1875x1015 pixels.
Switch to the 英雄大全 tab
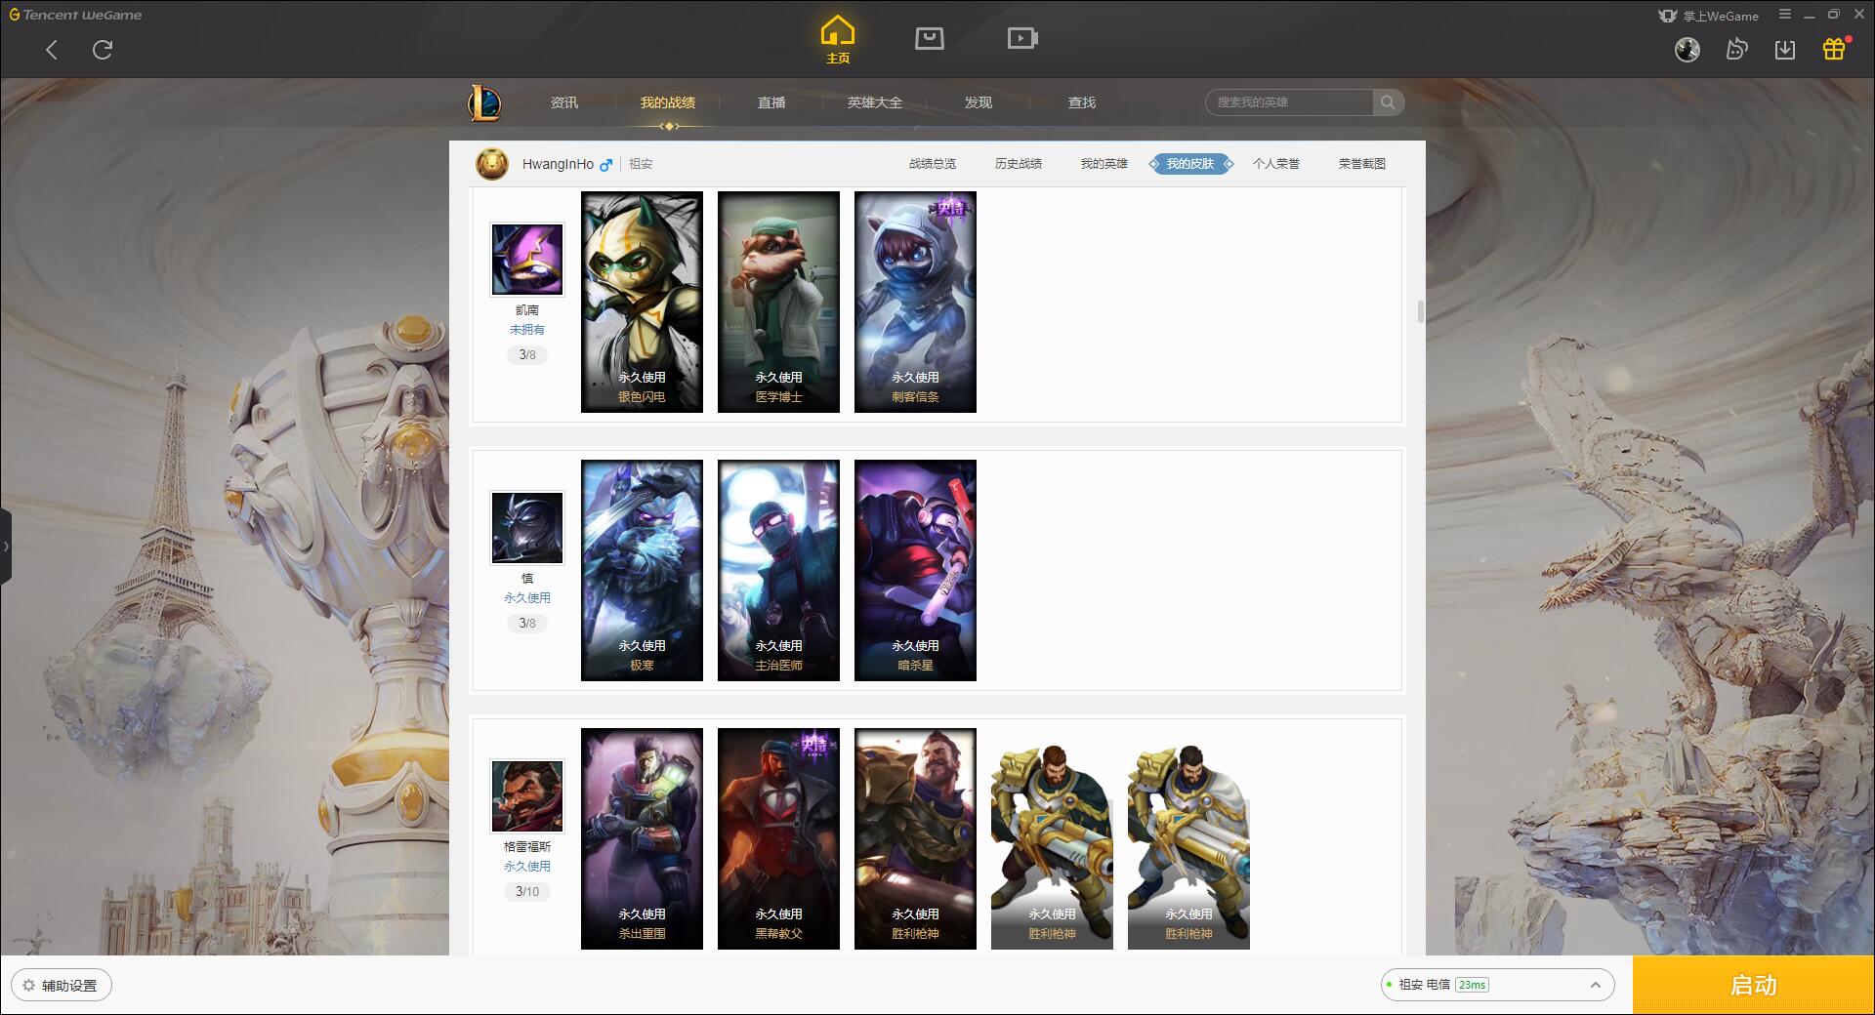coord(875,102)
